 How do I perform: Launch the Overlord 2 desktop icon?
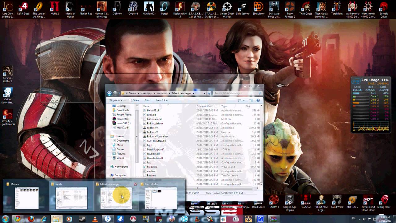[x=149, y=8]
